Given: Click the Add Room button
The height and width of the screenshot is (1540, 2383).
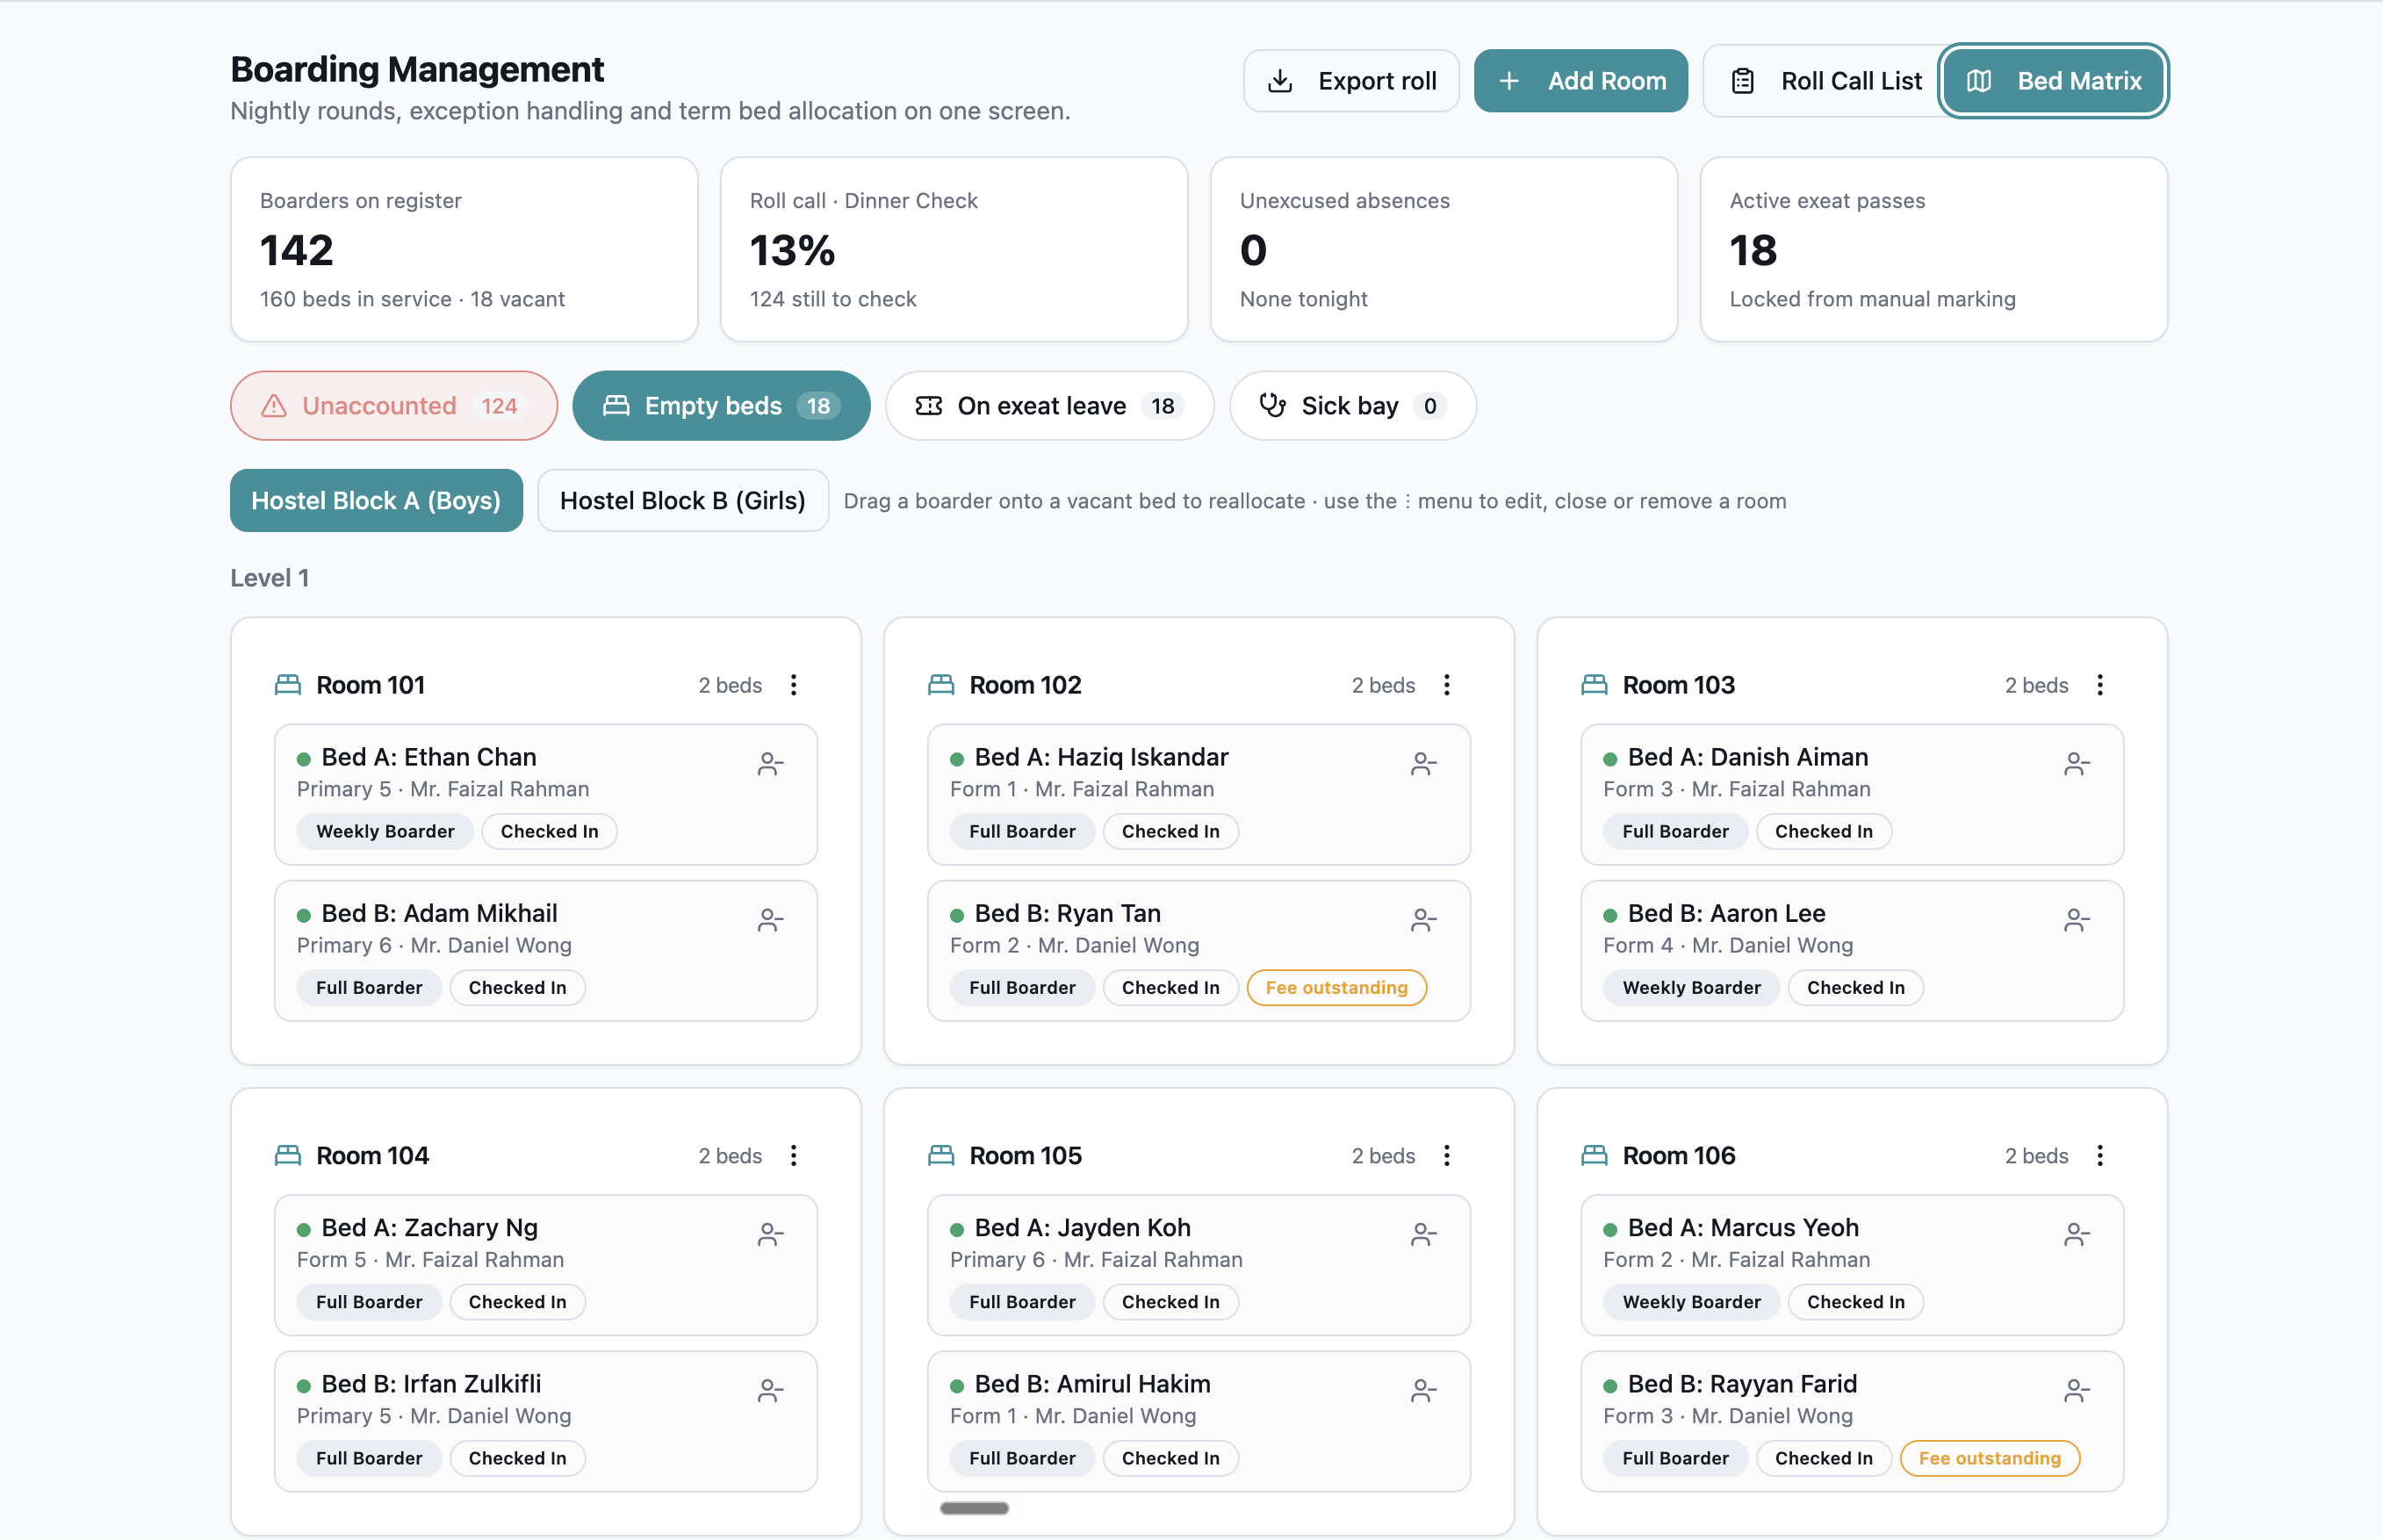Looking at the screenshot, I should tap(1581, 81).
